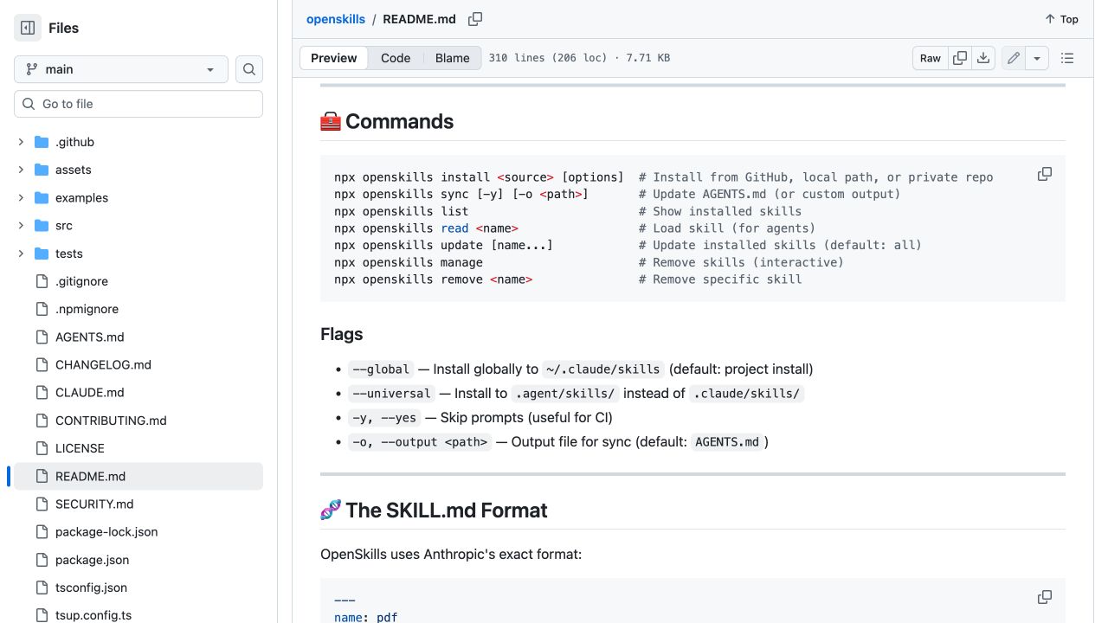The width and height of the screenshot is (1108, 623).
Task: Open the main branch selector dropdown
Action: pos(121,69)
